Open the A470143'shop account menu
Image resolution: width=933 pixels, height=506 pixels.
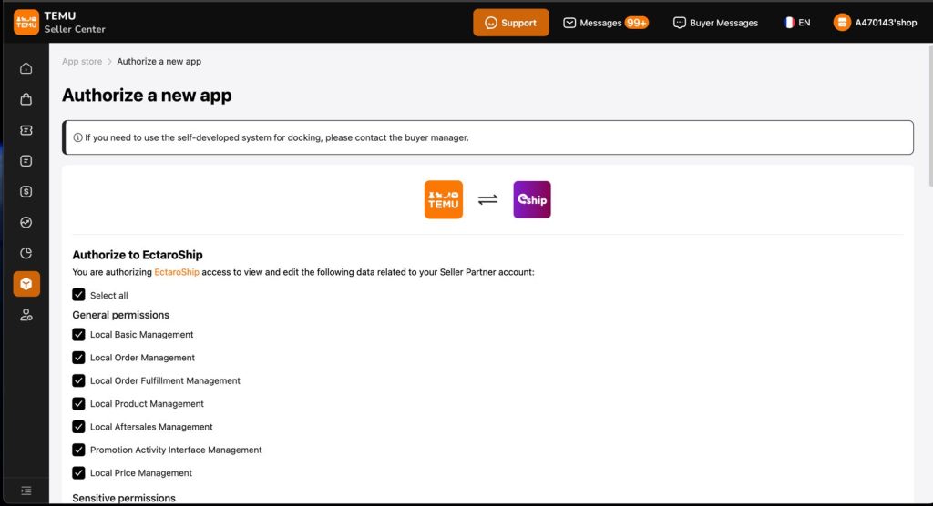[x=875, y=23]
